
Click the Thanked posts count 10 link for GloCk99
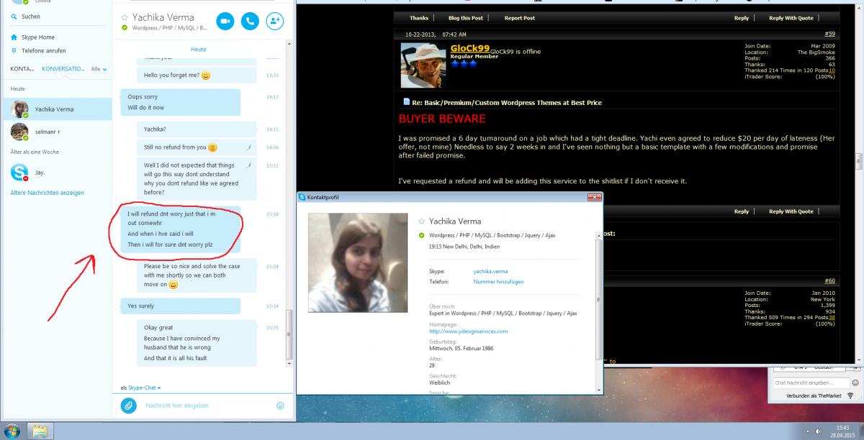click(x=832, y=70)
